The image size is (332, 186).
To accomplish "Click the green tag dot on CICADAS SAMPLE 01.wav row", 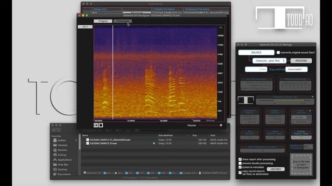I will pyautogui.click(x=154, y=143).
